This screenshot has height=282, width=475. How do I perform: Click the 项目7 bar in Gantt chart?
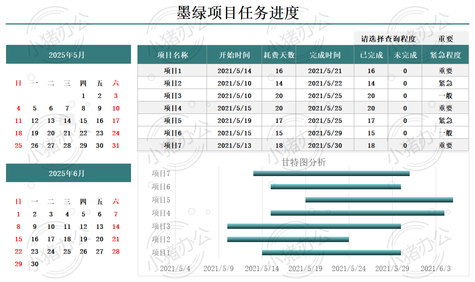pos(332,173)
